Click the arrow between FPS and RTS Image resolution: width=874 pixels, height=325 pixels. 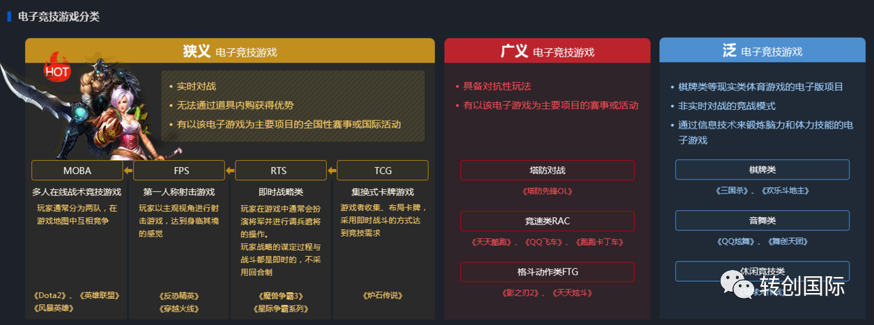click(x=230, y=170)
